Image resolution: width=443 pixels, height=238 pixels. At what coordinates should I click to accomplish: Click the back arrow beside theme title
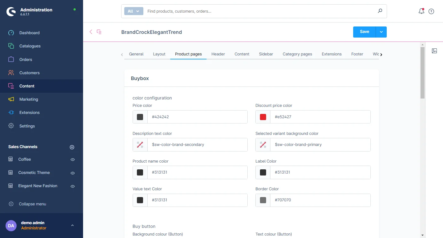coord(91,32)
